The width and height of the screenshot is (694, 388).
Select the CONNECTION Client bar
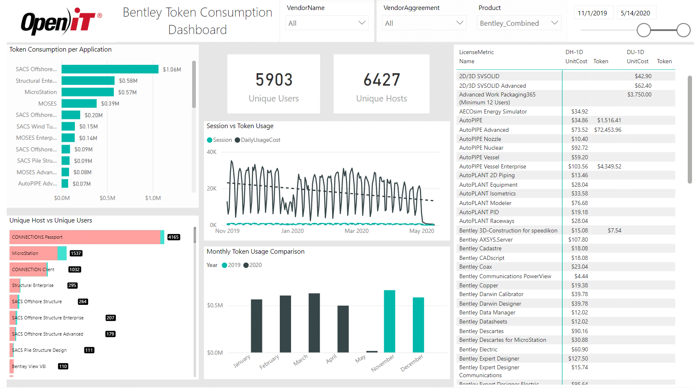(29, 269)
